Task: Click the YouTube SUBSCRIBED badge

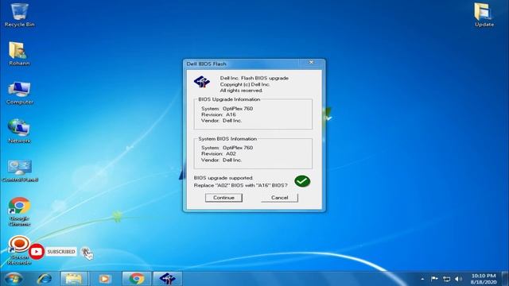Action: tap(61, 252)
